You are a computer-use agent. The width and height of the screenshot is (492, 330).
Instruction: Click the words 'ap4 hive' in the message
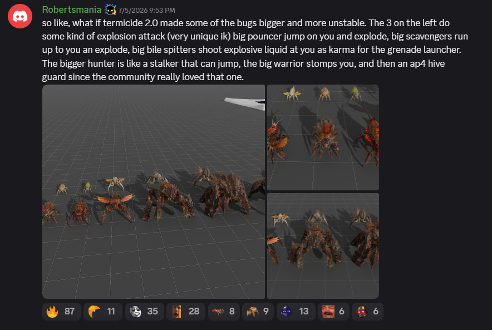[x=427, y=63]
